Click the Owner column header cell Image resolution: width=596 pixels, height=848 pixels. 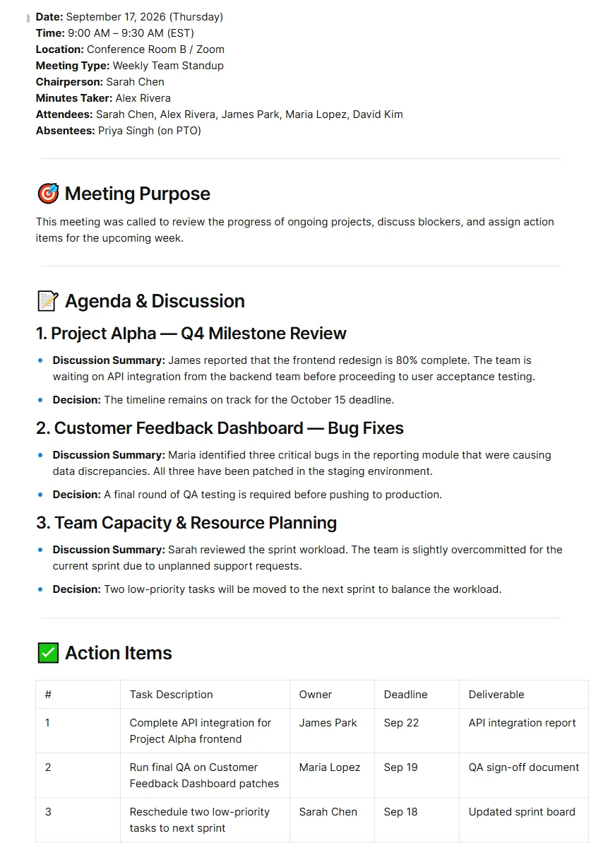(x=332, y=695)
